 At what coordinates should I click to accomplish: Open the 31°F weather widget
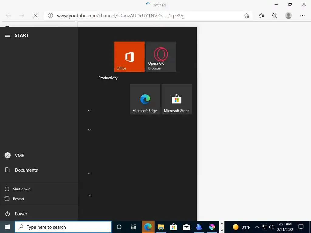coord(241,227)
